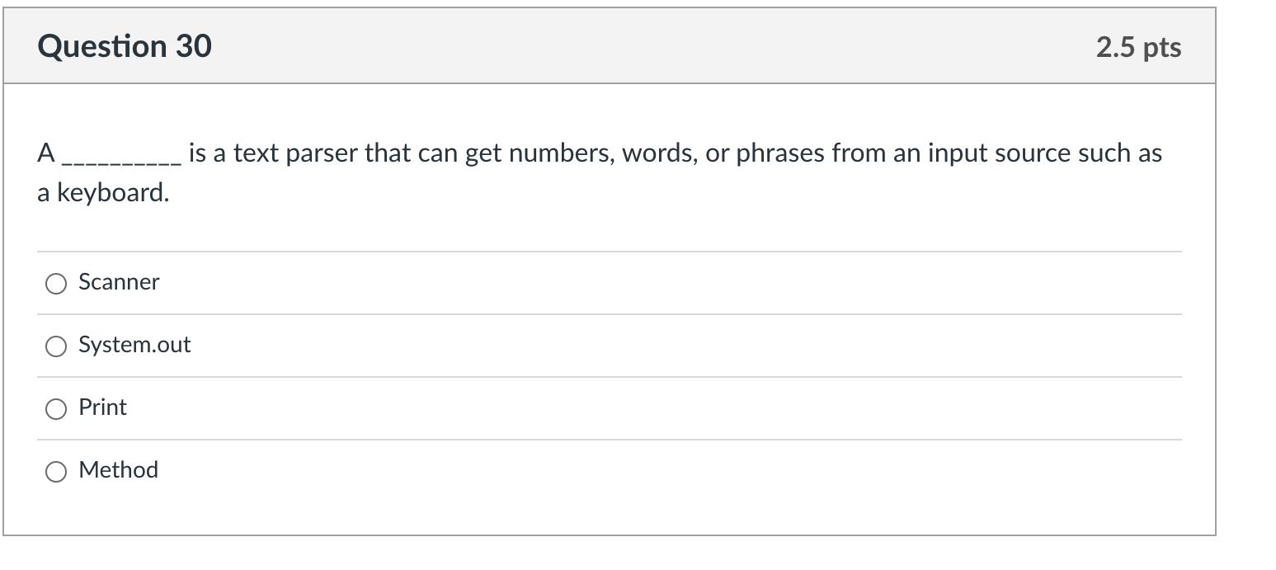This screenshot has height=570, width=1276.
Task: Click the Print answer label
Action: click(102, 407)
